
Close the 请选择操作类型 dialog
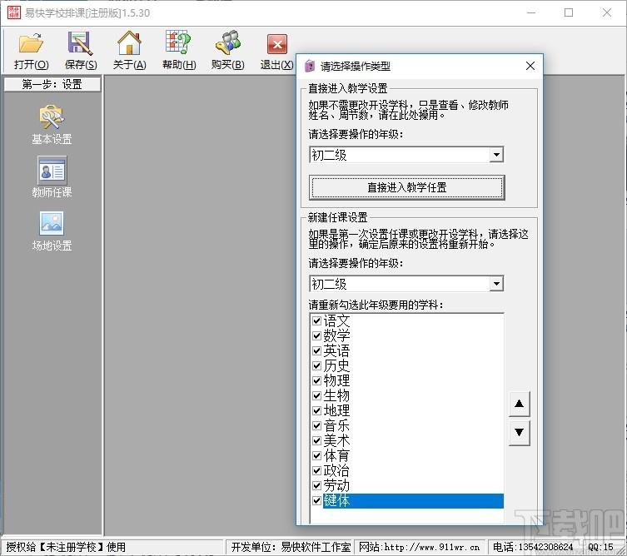pos(530,66)
